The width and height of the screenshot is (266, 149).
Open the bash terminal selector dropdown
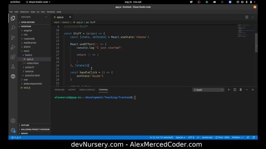pos(208,90)
